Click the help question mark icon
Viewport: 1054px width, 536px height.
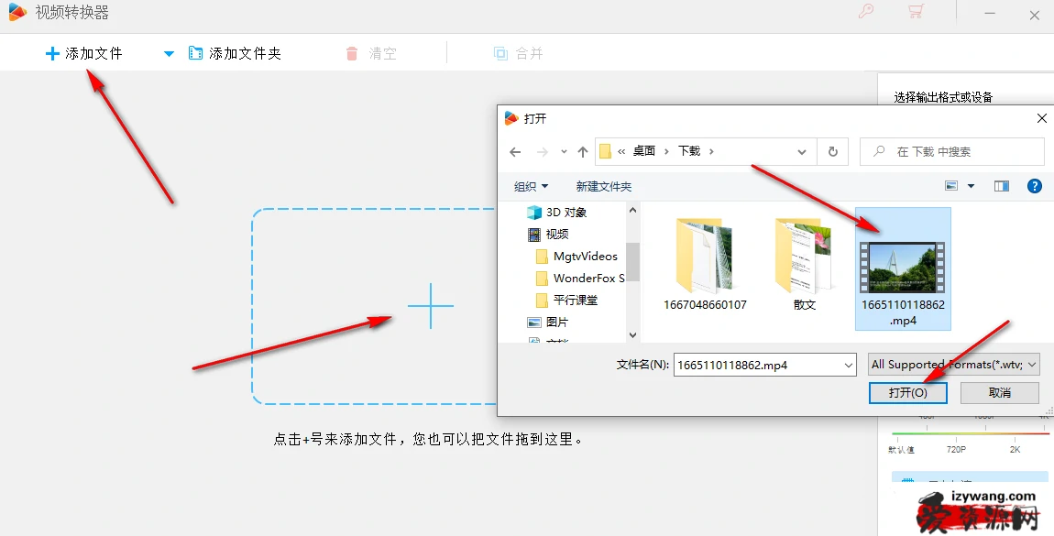click(x=1034, y=186)
